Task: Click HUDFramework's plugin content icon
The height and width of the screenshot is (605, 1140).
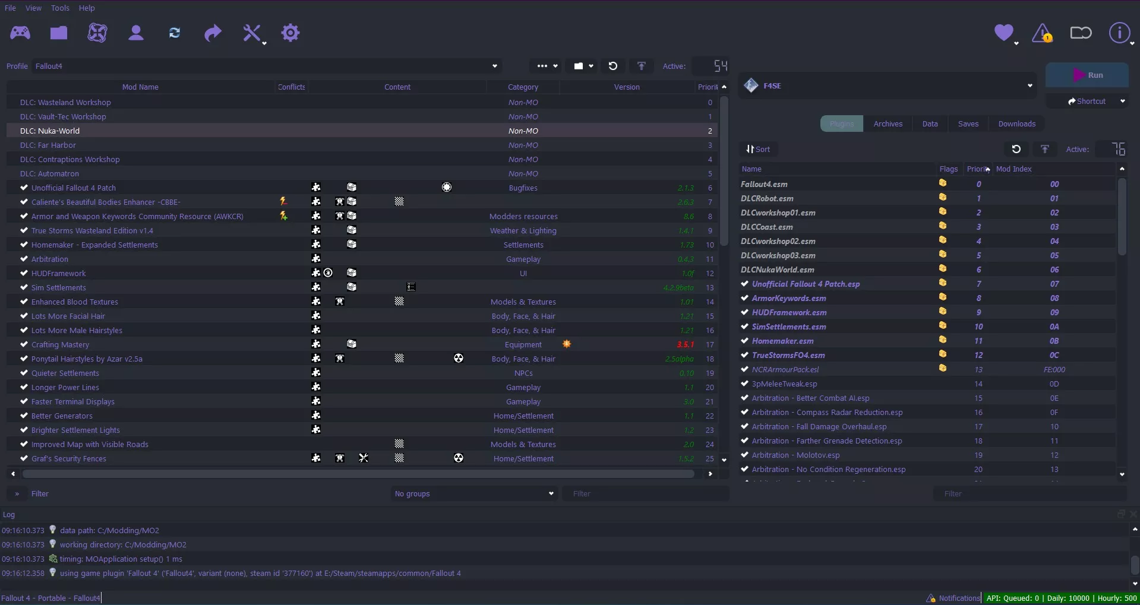Action: (x=316, y=273)
